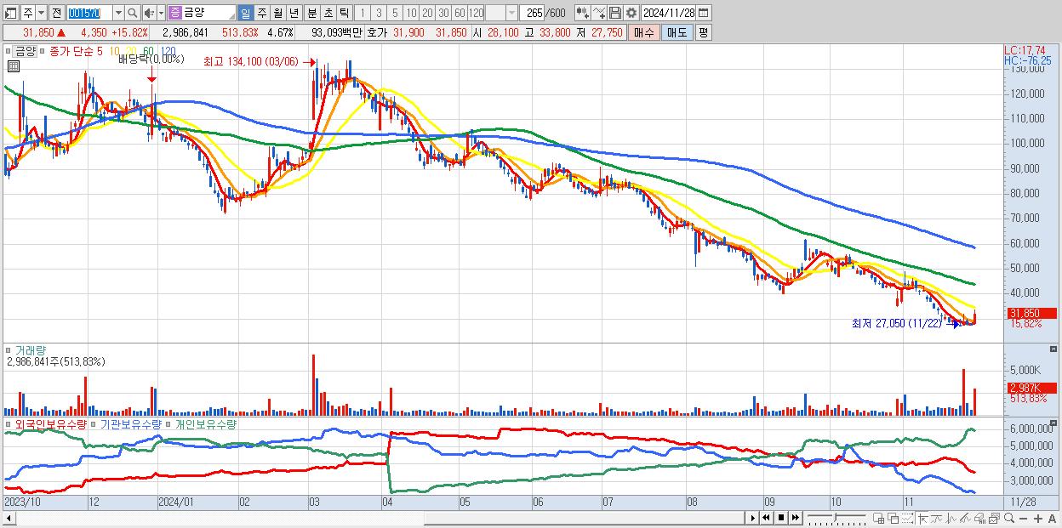Choose the 10 interval button
This screenshot has height=528, width=1062.
click(x=411, y=13)
